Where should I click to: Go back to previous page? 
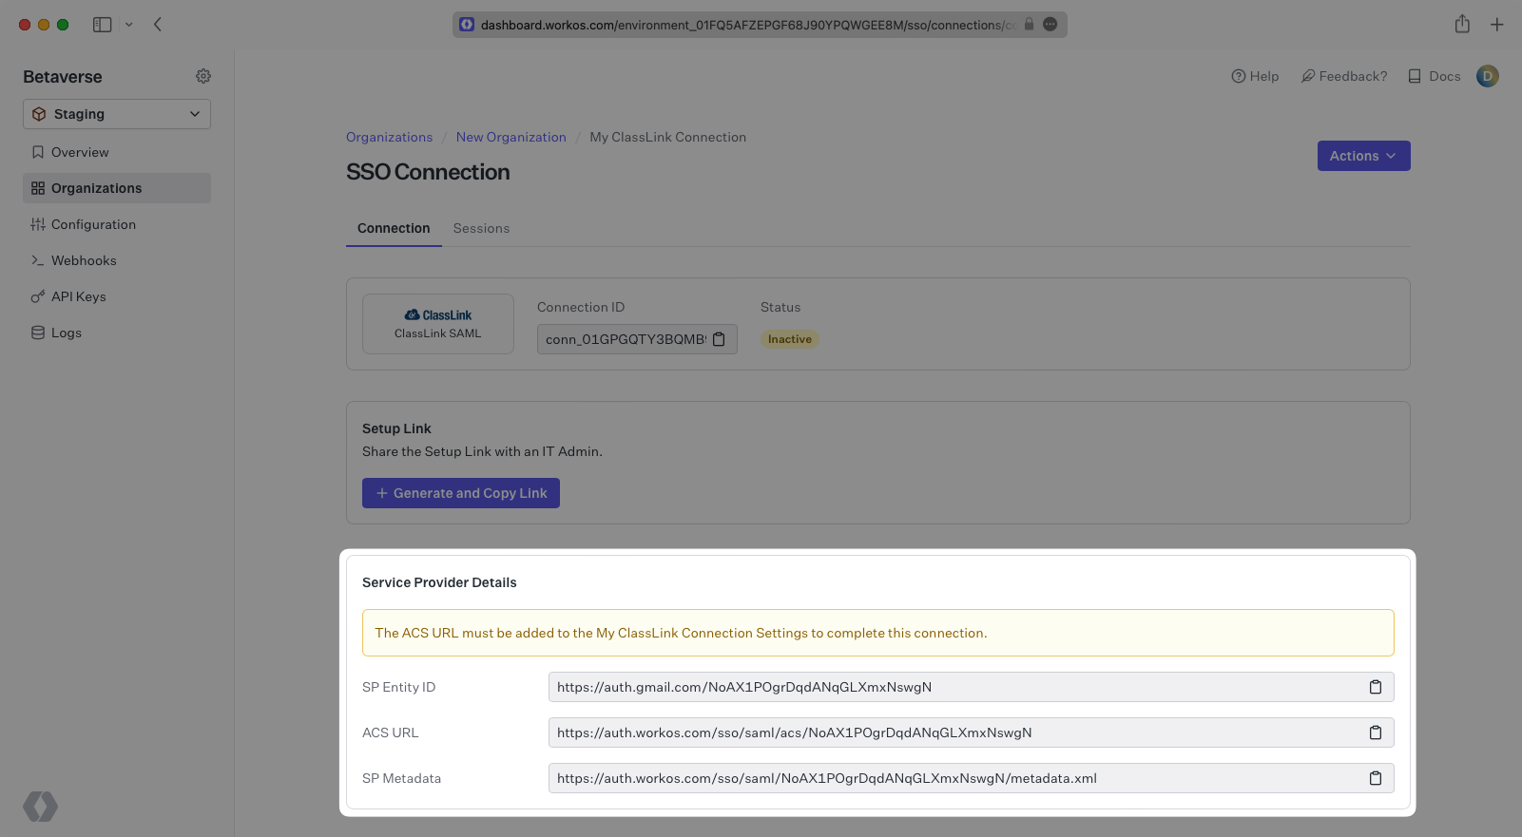tap(158, 25)
